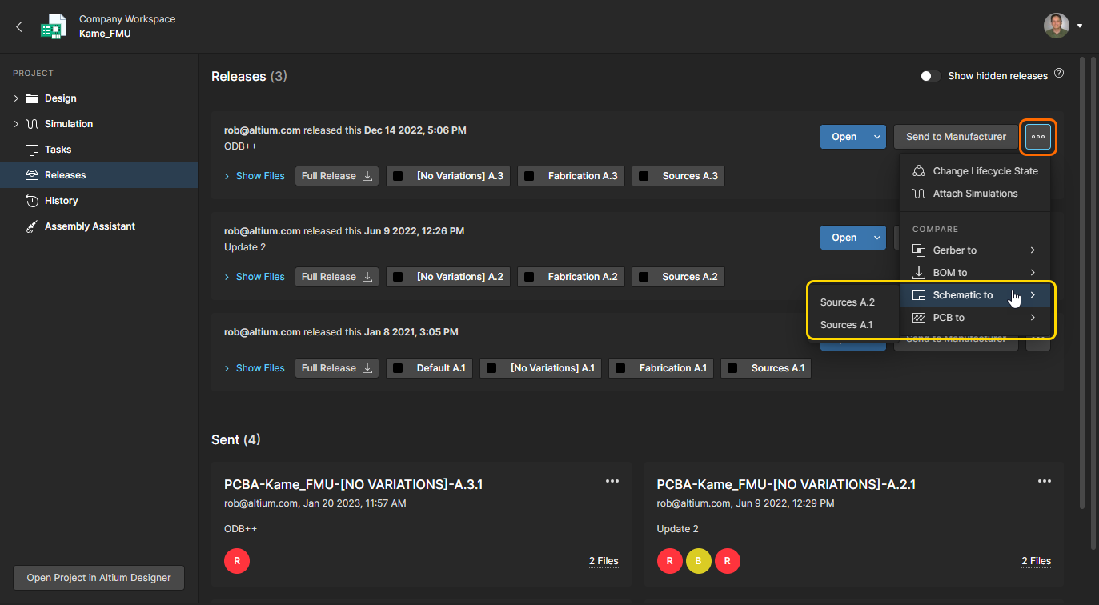This screenshot has height=605, width=1099.
Task: Open the Design folder in sidebar
Action: coord(61,98)
